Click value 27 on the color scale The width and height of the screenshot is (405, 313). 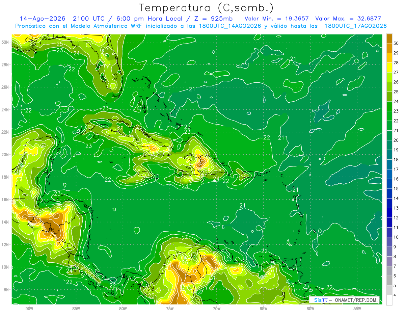point(396,72)
